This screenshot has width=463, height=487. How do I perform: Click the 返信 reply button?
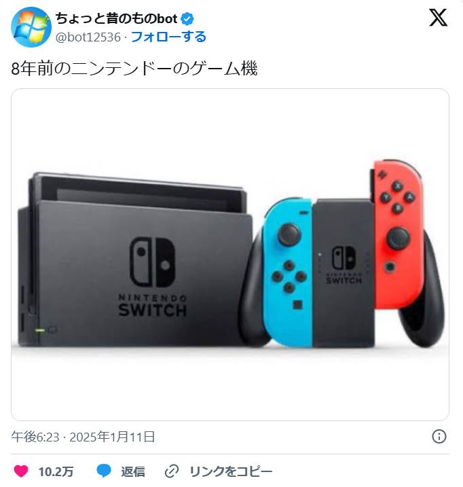coord(133,471)
